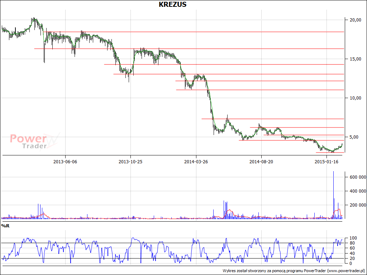Image resolution: width=367 pixels, height=275 pixels.
Task: Click the 0 value on %R axis
Action: click(x=351, y=264)
